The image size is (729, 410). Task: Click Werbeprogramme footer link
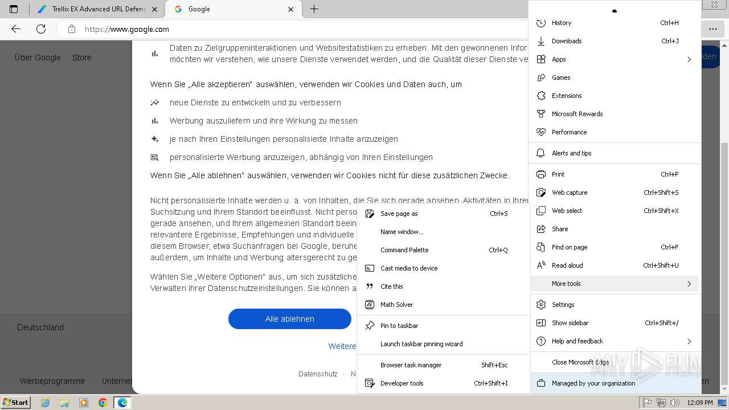[52, 381]
